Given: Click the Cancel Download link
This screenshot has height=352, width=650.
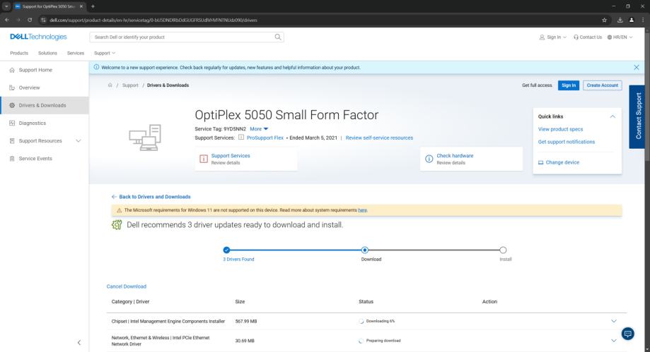Looking at the screenshot, I should click(126, 286).
